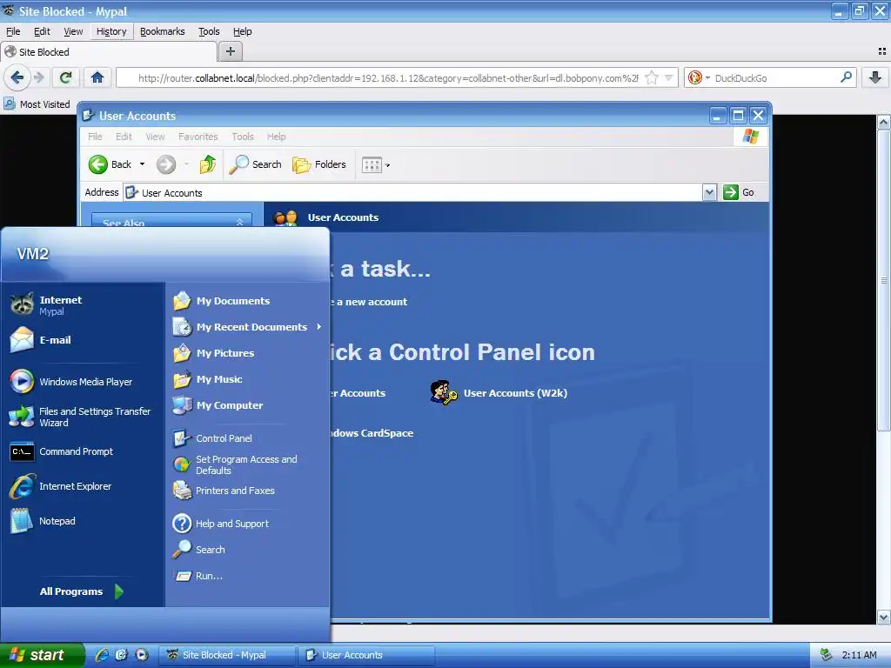
Task: Open My Music in the Start menu
Action: coord(208,379)
